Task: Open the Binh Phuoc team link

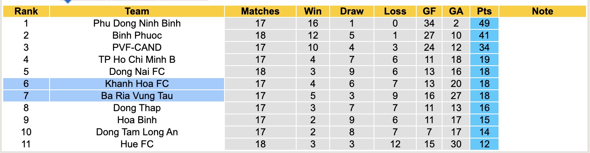Action: tap(137, 35)
